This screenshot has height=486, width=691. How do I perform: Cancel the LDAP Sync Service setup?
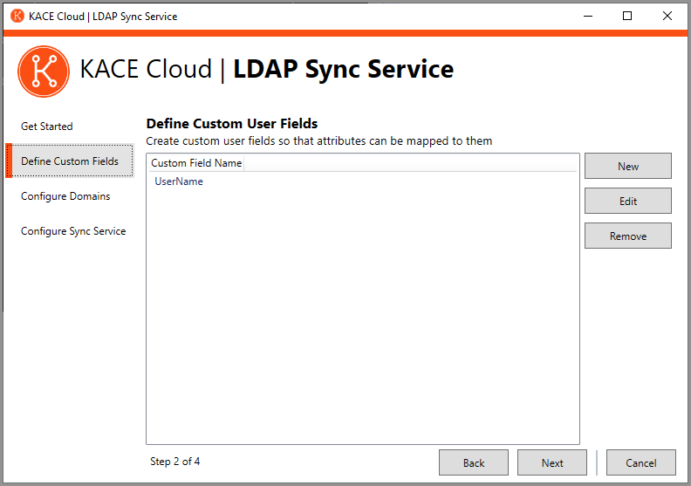640,463
